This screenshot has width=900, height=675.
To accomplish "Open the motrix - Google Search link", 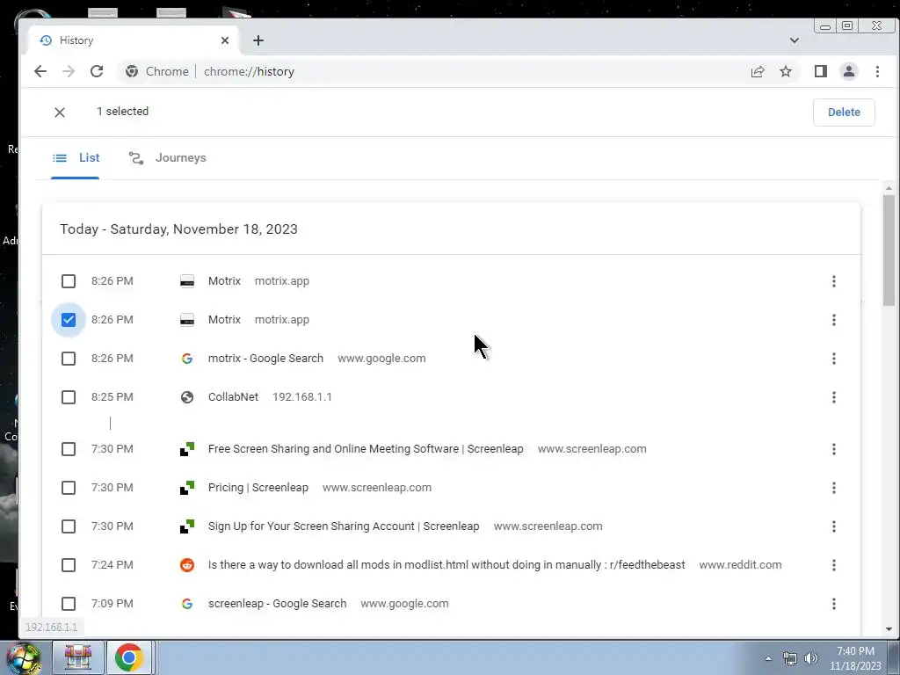I will (265, 359).
